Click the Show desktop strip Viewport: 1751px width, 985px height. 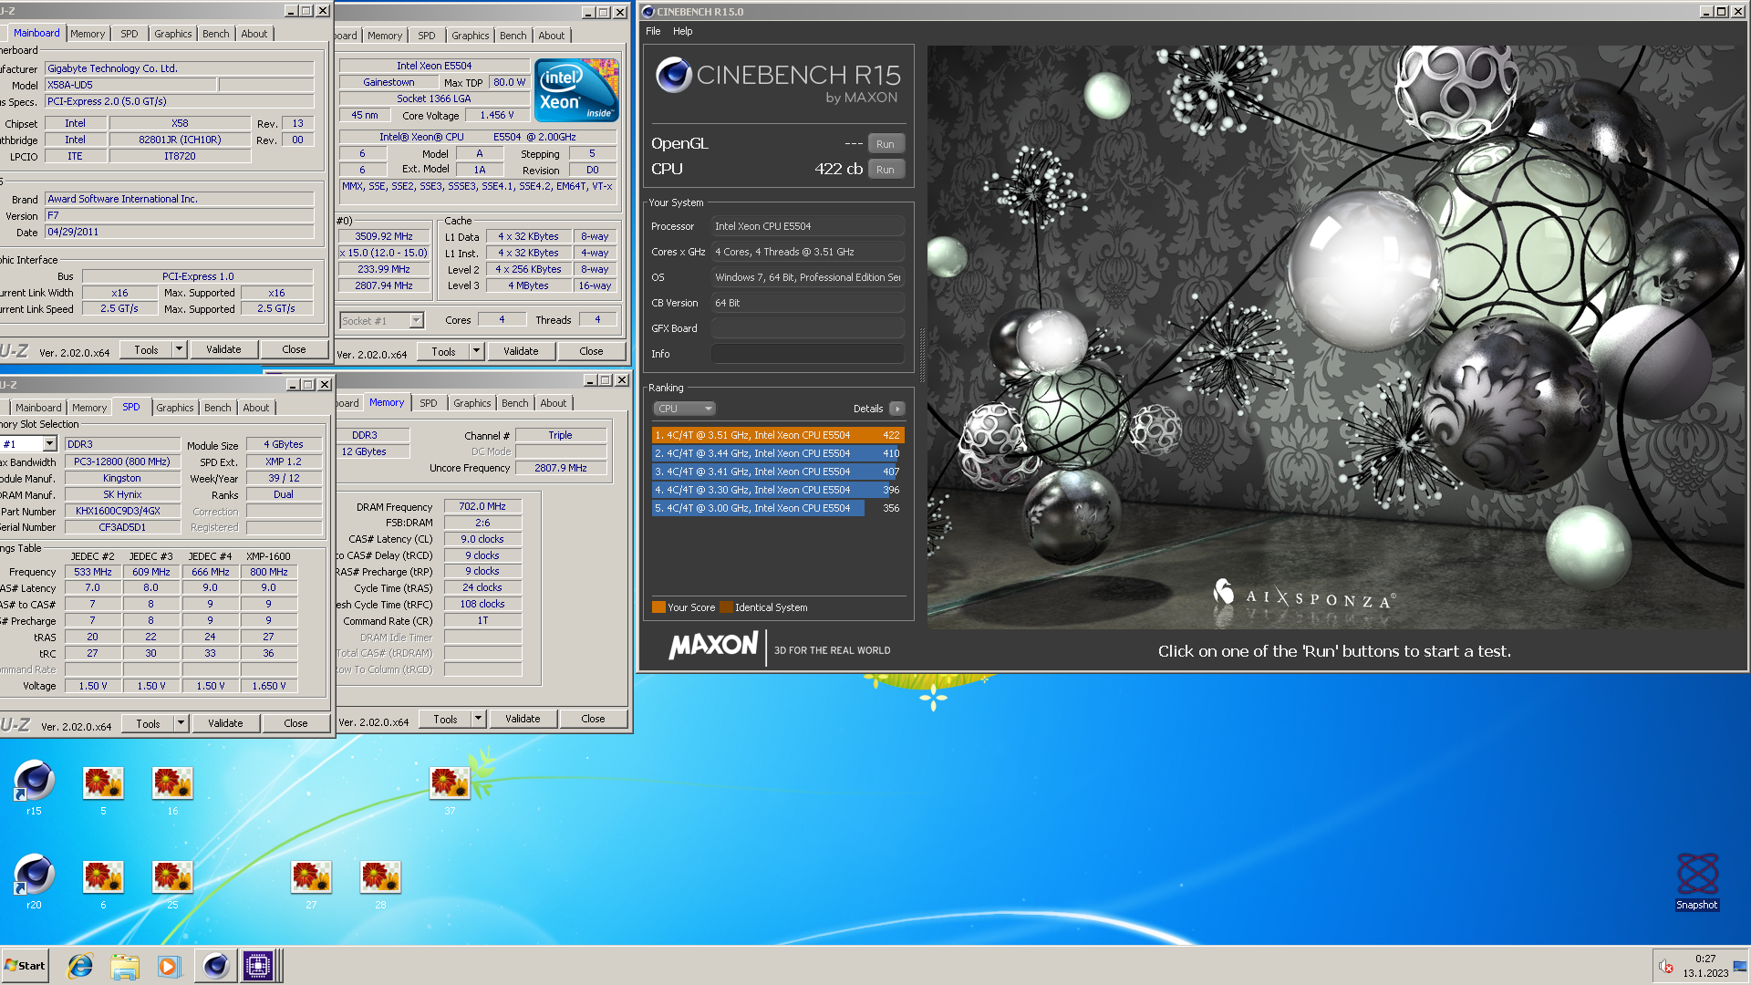click(1740, 966)
